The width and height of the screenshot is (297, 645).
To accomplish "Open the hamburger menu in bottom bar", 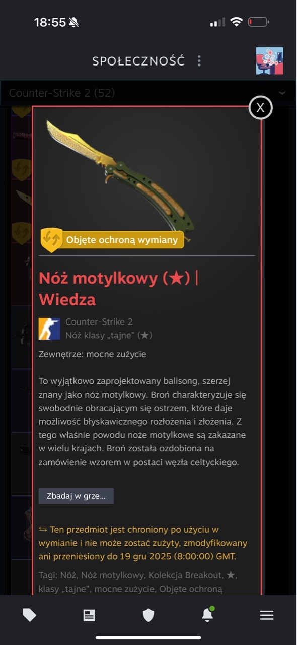I will click(x=266, y=615).
